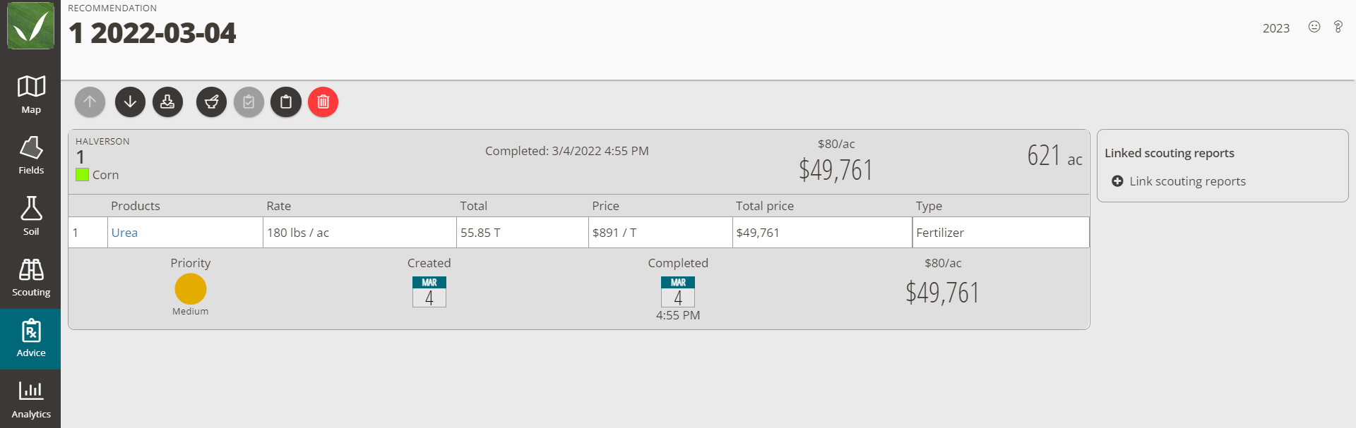Click the mortar and pestle mix icon
This screenshot has height=428, width=1356.
click(x=211, y=102)
